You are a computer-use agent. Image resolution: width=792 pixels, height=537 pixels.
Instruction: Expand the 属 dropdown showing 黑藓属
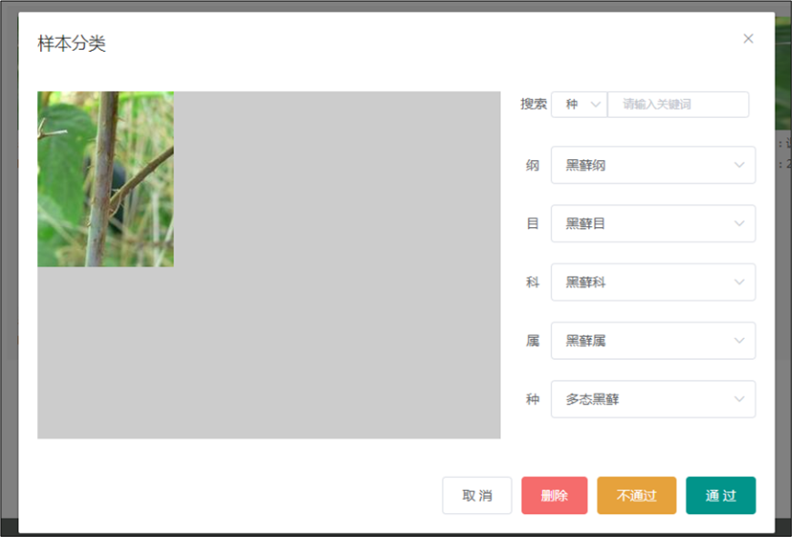[x=653, y=341]
